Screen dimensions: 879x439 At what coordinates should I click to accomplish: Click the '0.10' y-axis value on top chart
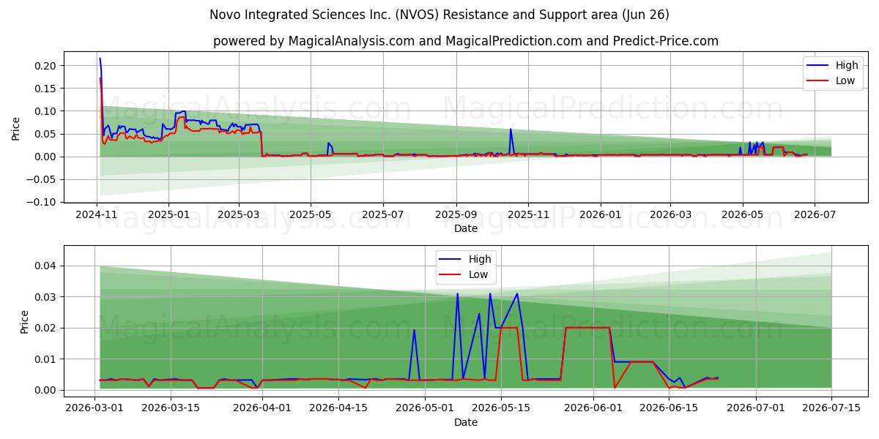[x=45, y=111]
